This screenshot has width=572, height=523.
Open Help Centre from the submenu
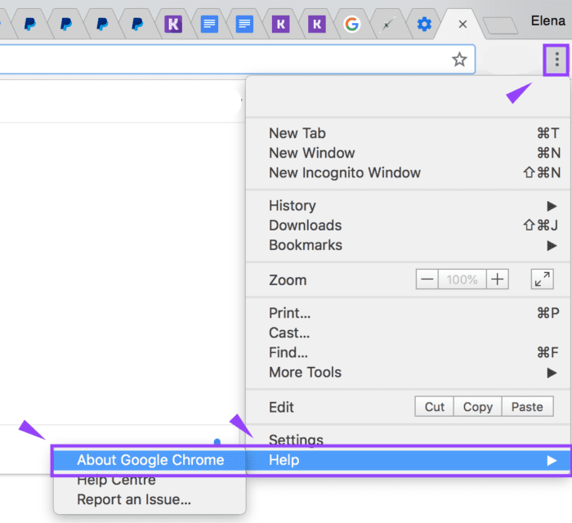click(150, 480)
